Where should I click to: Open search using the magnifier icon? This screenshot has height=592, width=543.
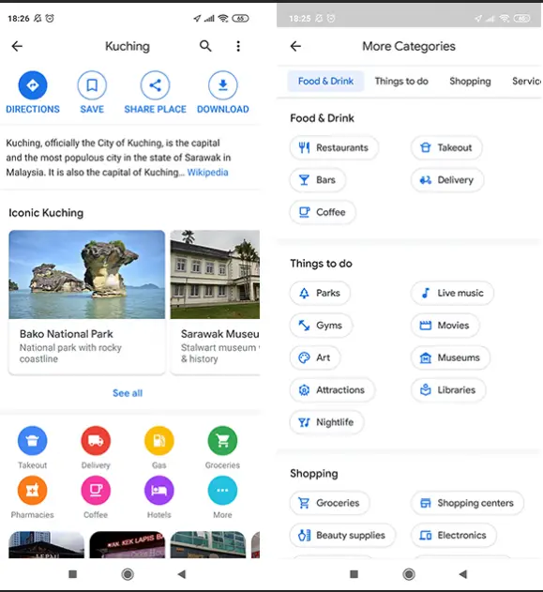click(205, 46)
